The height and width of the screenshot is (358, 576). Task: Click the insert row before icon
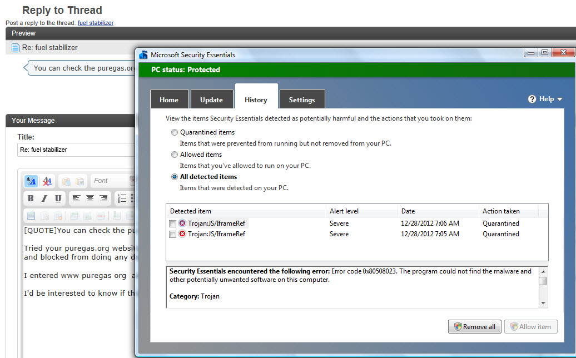(74, 216)
